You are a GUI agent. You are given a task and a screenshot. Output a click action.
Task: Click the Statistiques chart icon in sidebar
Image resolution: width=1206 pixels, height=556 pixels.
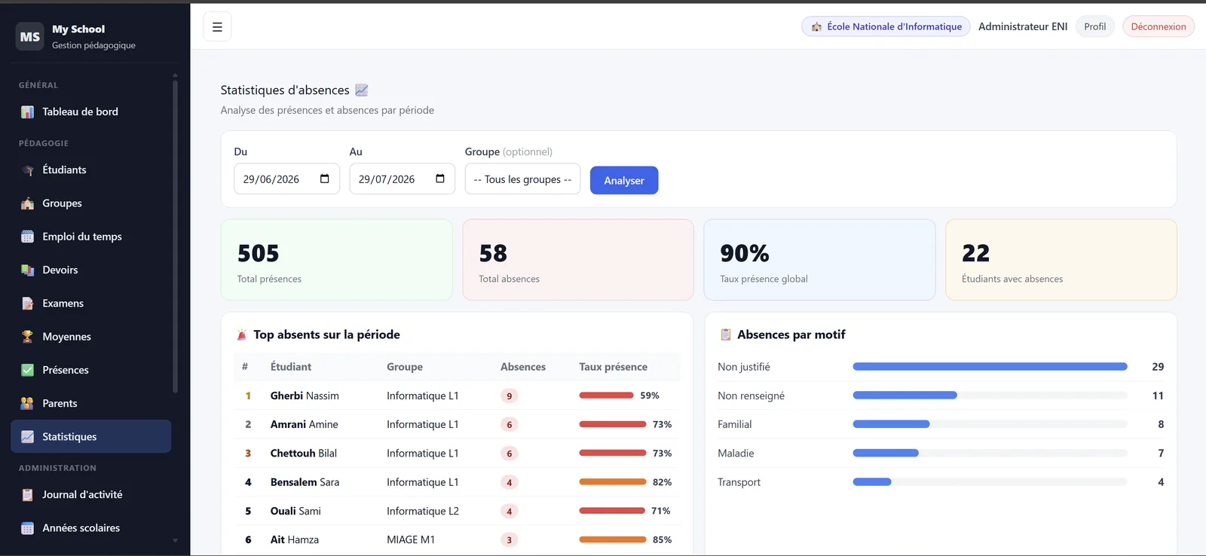tap(28, 437)
